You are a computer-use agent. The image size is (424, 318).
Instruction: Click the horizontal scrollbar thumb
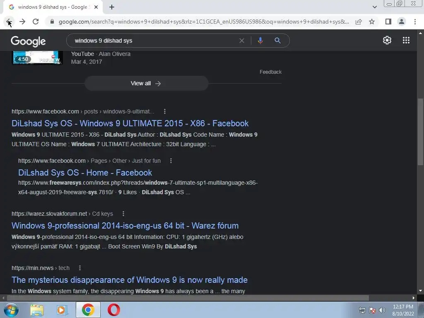pos(188,298)
